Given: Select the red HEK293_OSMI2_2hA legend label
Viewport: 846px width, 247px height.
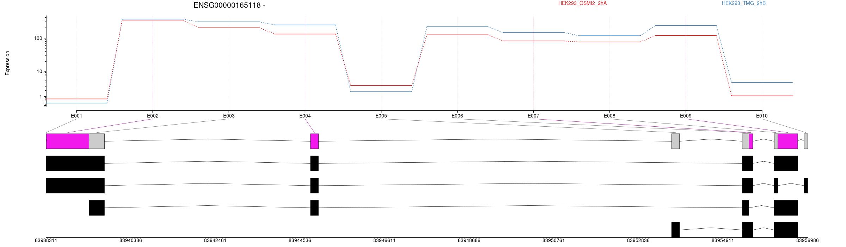Looking at the screenshot, I should [x=582, y=3].
